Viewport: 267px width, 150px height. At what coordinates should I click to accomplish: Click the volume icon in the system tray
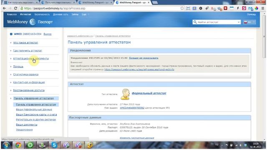241,145
